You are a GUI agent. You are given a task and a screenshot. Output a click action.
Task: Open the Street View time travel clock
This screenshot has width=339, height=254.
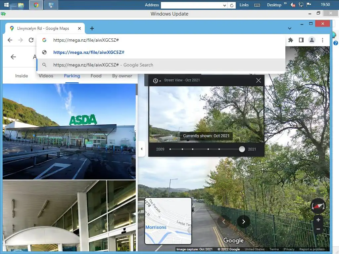[x=156, y=81]
